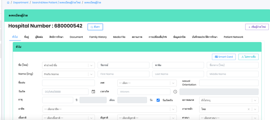Viewport: 270px width, 120px height.
Task: Click the ไม่ทราบชื่อ button
Action: coord(248,57)
